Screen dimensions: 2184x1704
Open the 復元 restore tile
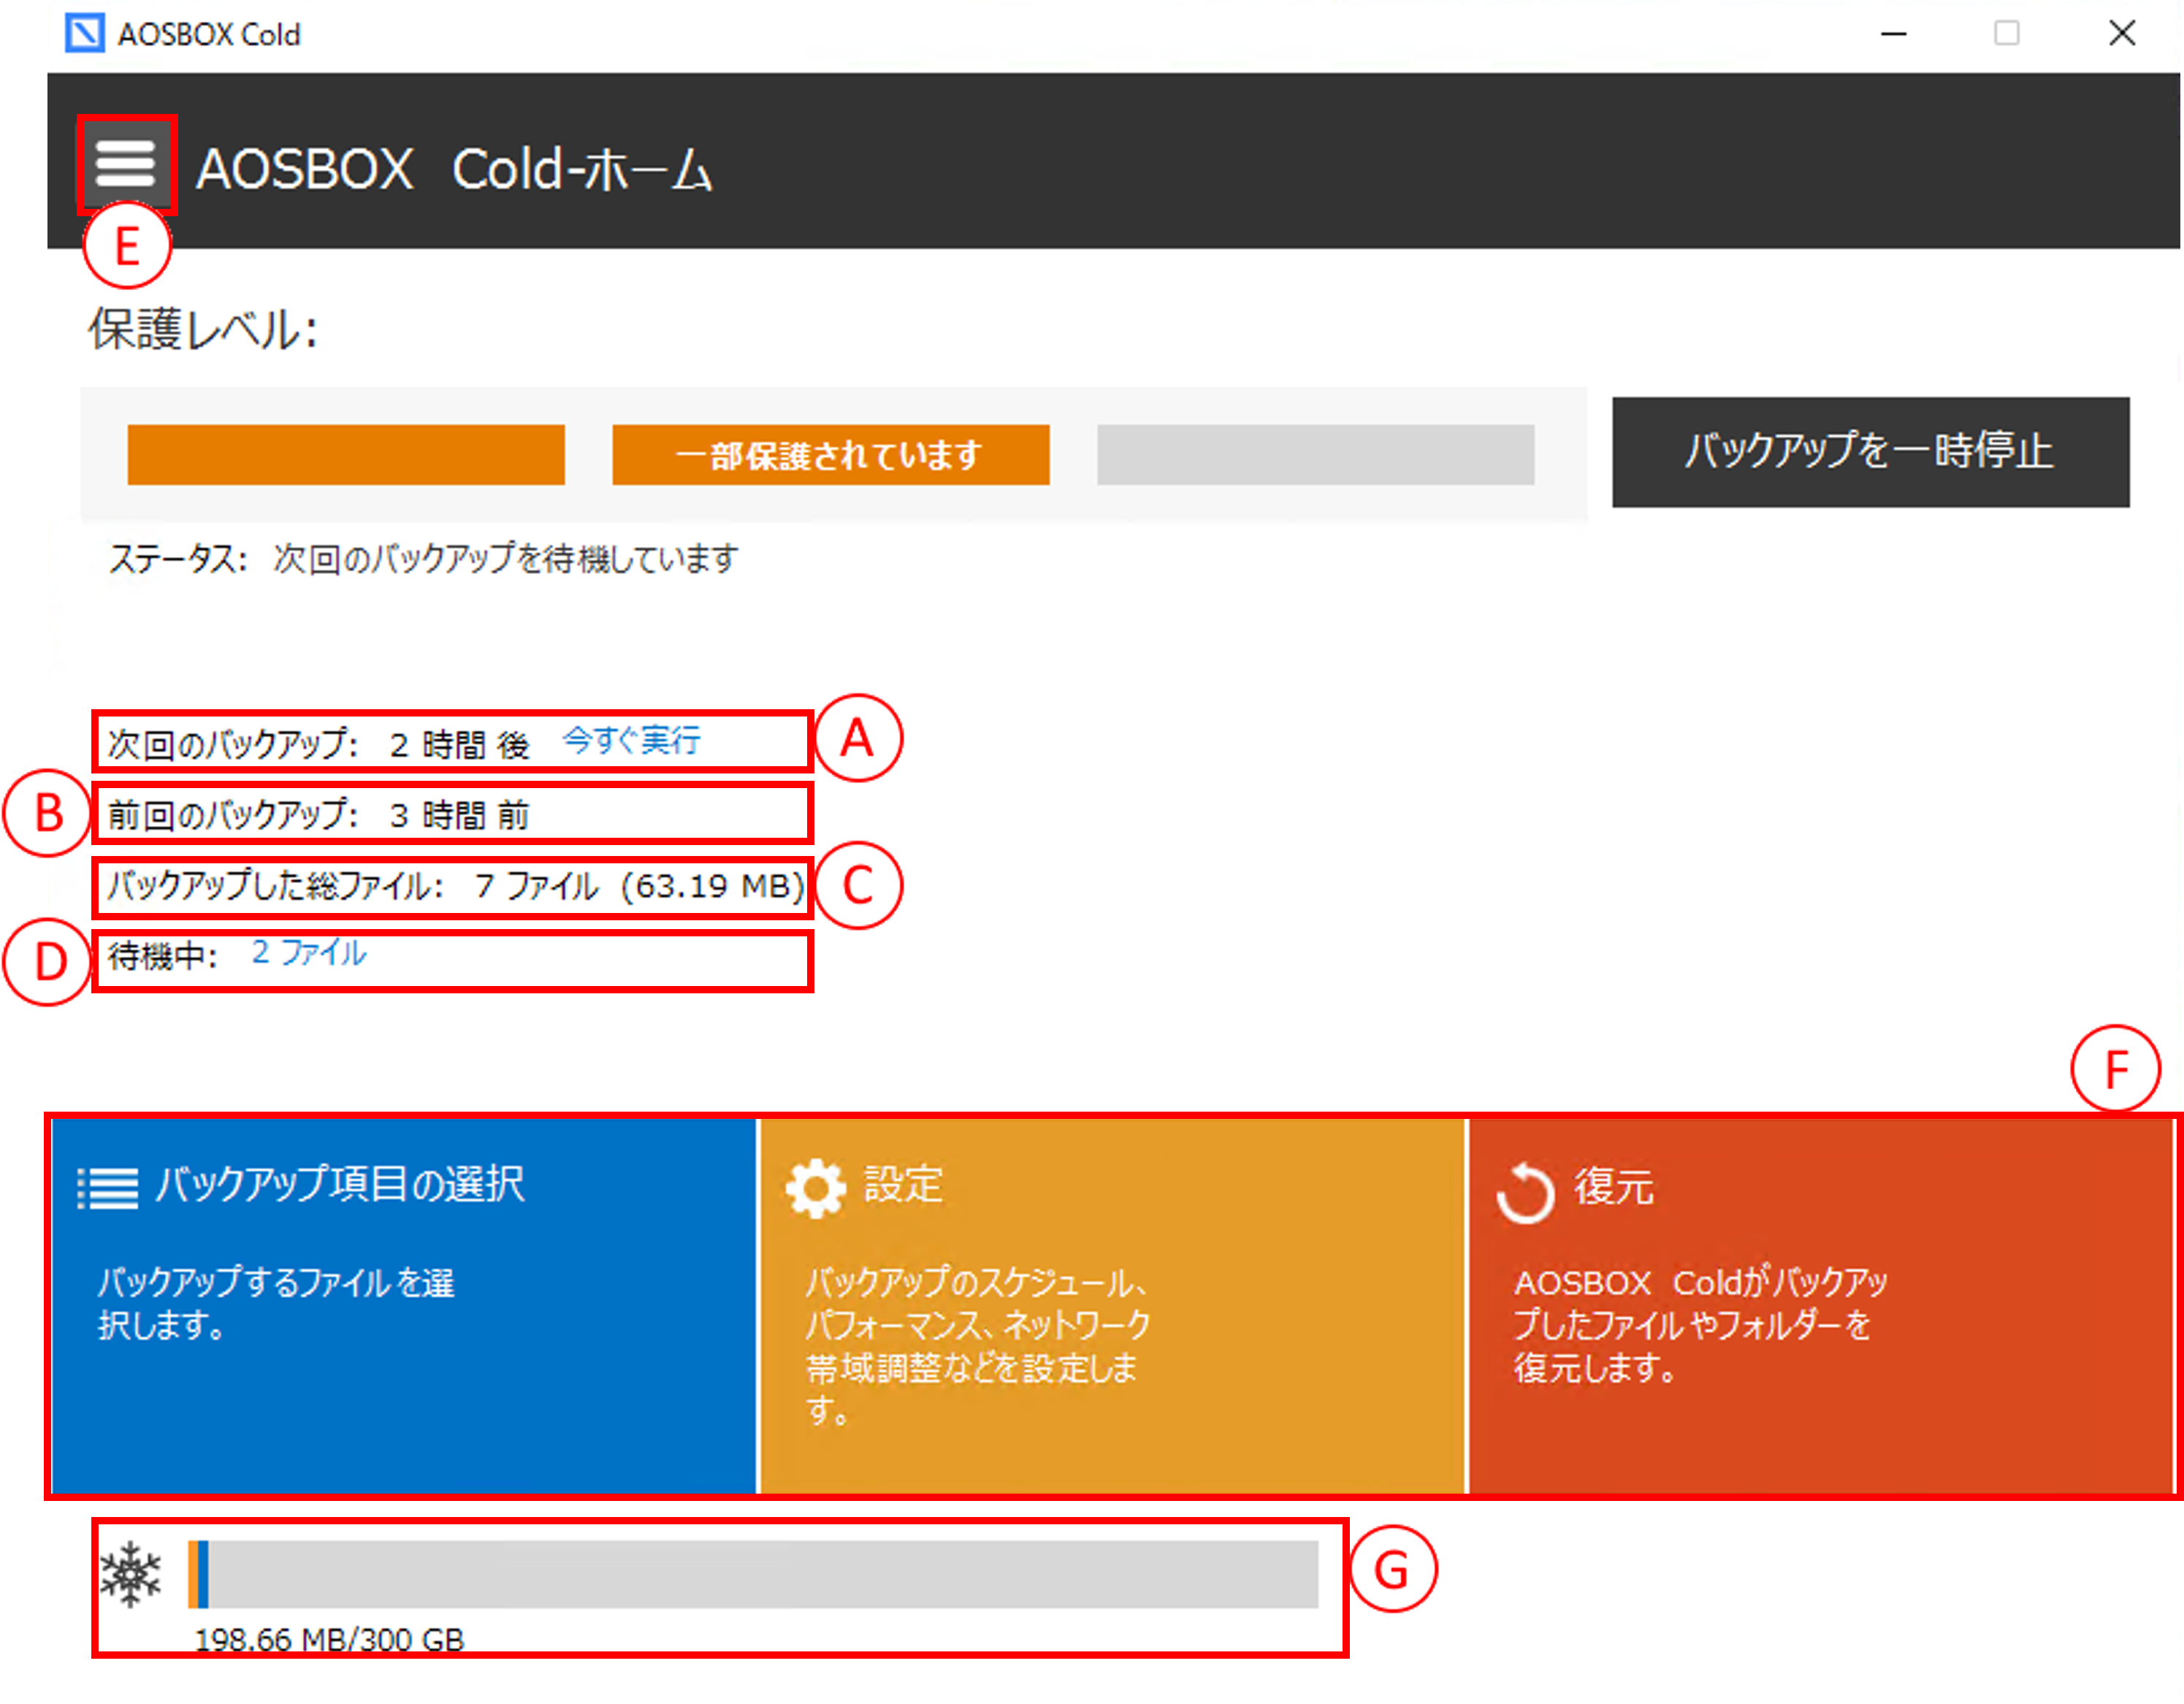click(x=1820, y=1305)
